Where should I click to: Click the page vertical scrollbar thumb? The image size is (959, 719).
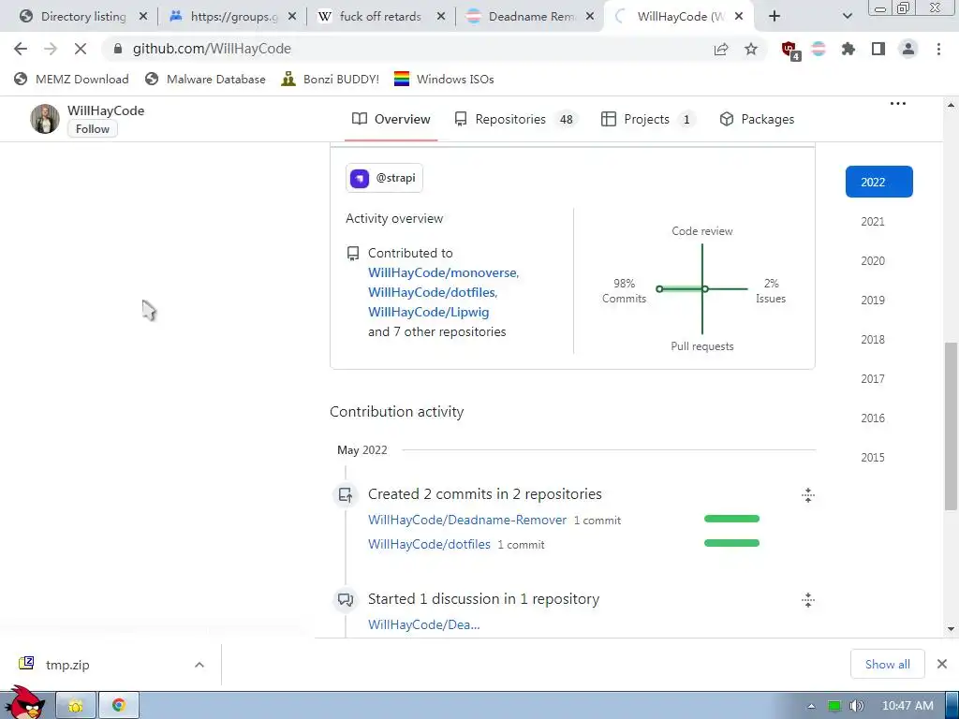pyautogui.click(x=951, y=426)
